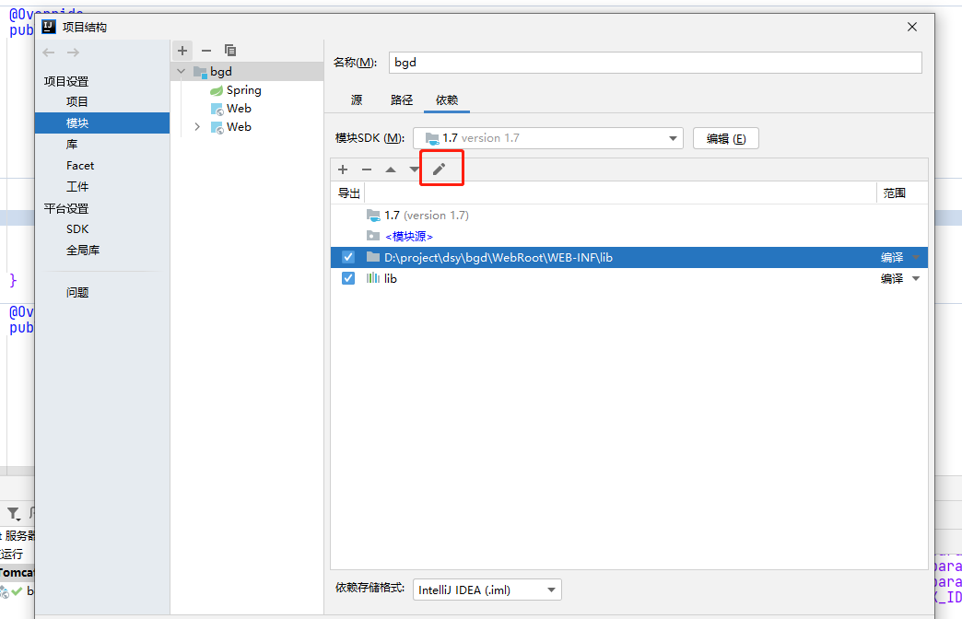Edit selected dependency with pencil icon
This screenshot has height=619, width=962.
(x=440, y=169)
